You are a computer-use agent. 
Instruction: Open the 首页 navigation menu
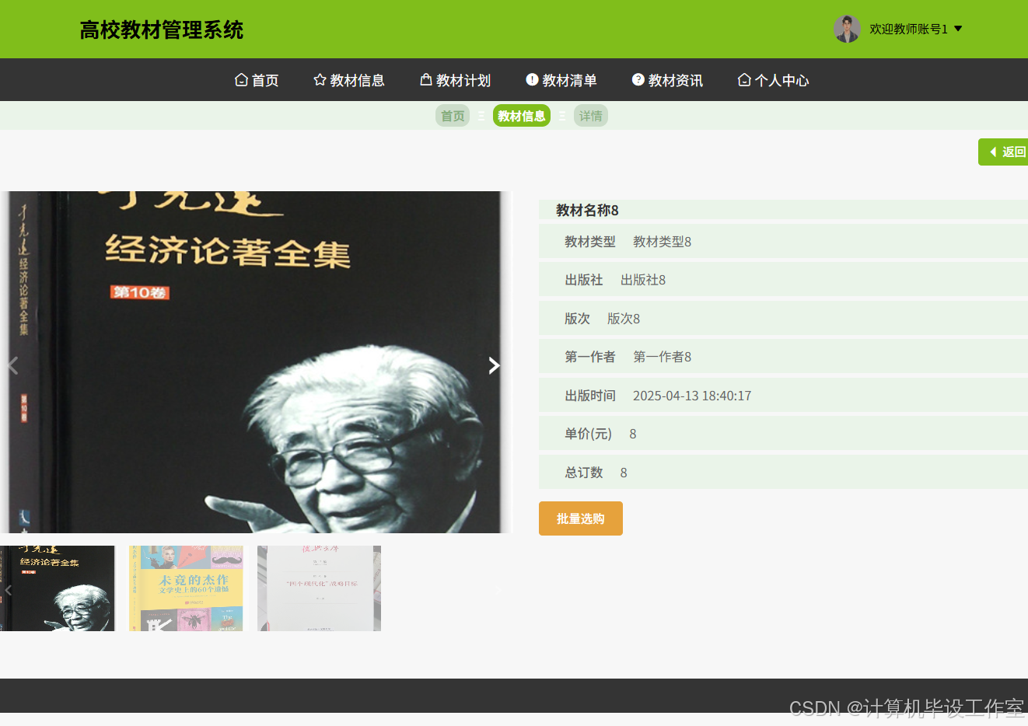coord(257,80)
